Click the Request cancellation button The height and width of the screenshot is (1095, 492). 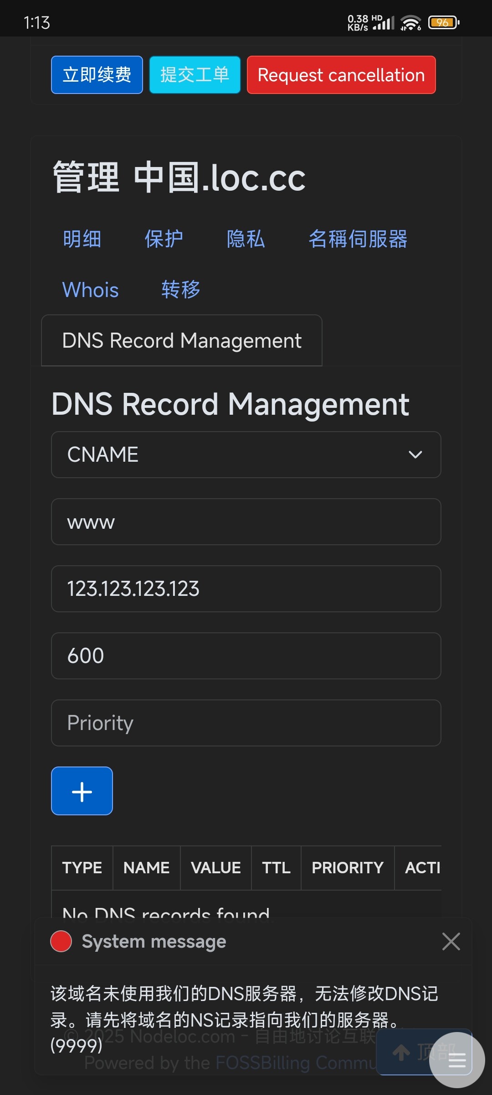pyautogui.click(x=341, y=75)
